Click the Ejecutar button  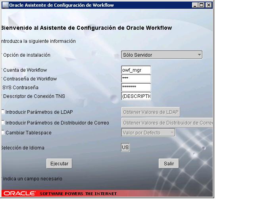coord(59,163)
